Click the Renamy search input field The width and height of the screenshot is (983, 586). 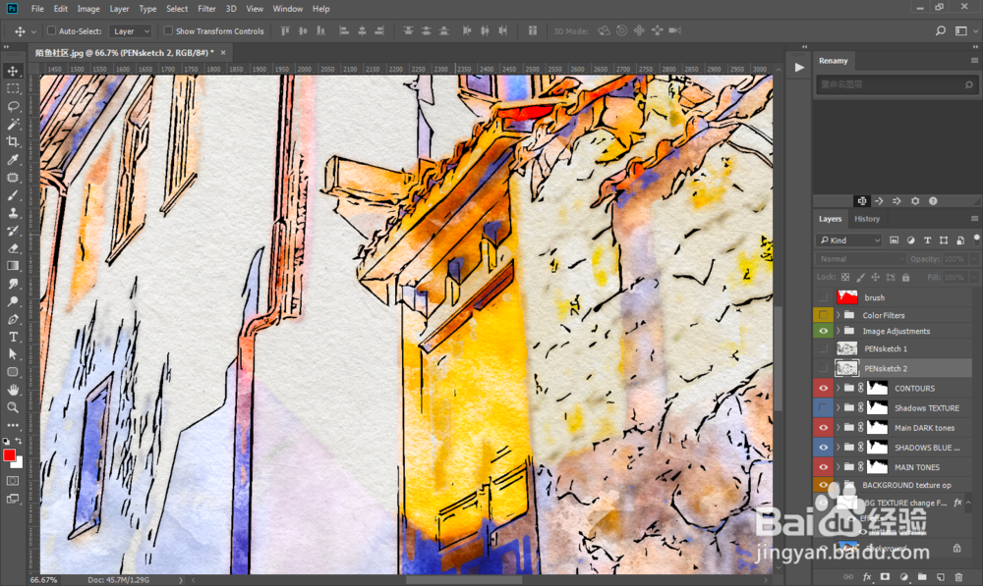pyautogui.click(x=896, y=84)
